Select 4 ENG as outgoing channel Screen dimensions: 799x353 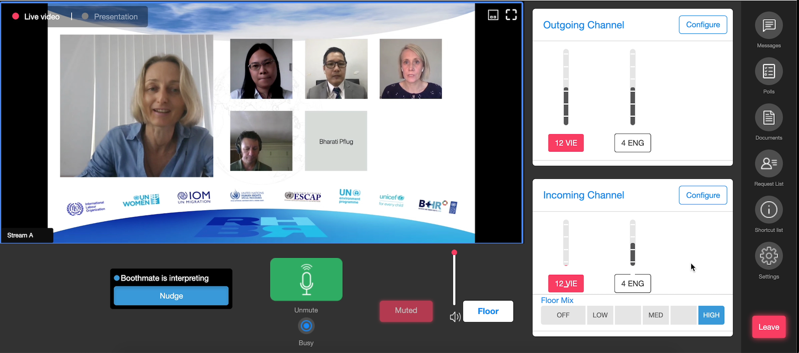[x=632, y=143]
